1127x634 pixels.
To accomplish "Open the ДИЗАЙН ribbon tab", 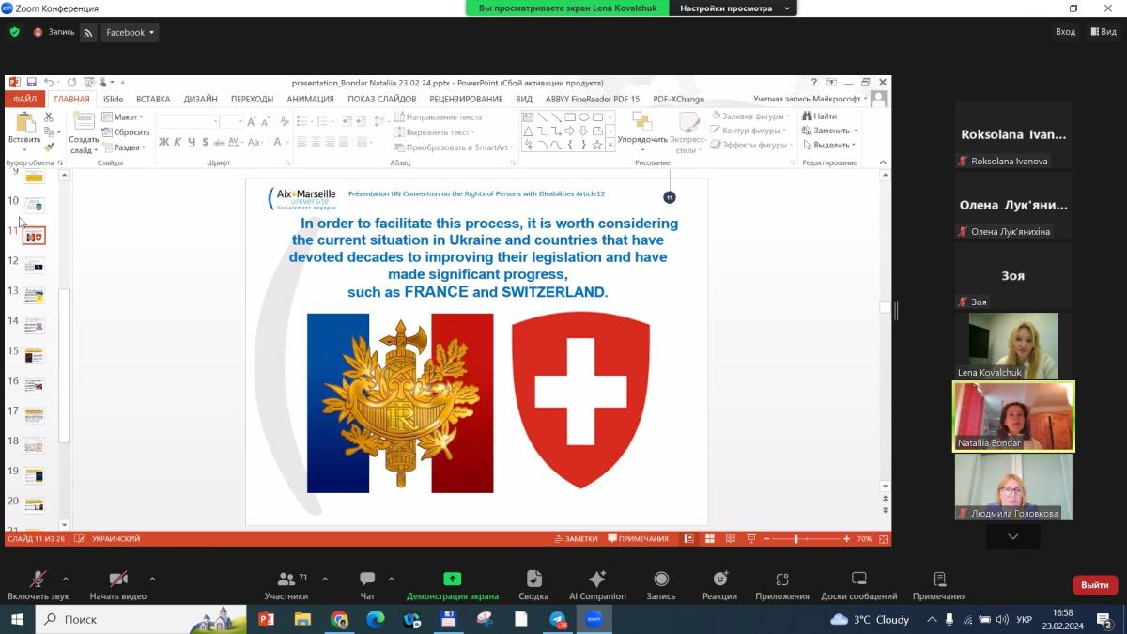I will (200, 99).
